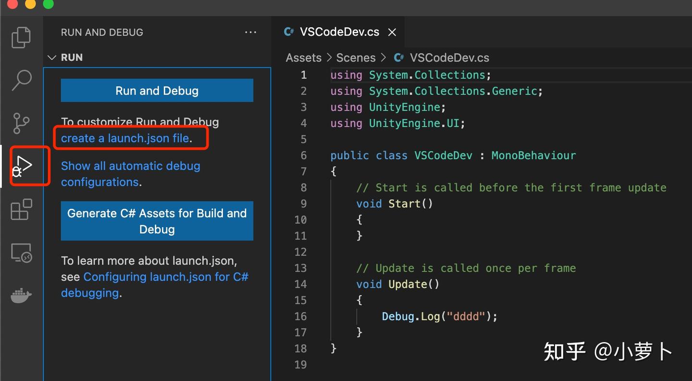Click the Run and Debug button

156,90
